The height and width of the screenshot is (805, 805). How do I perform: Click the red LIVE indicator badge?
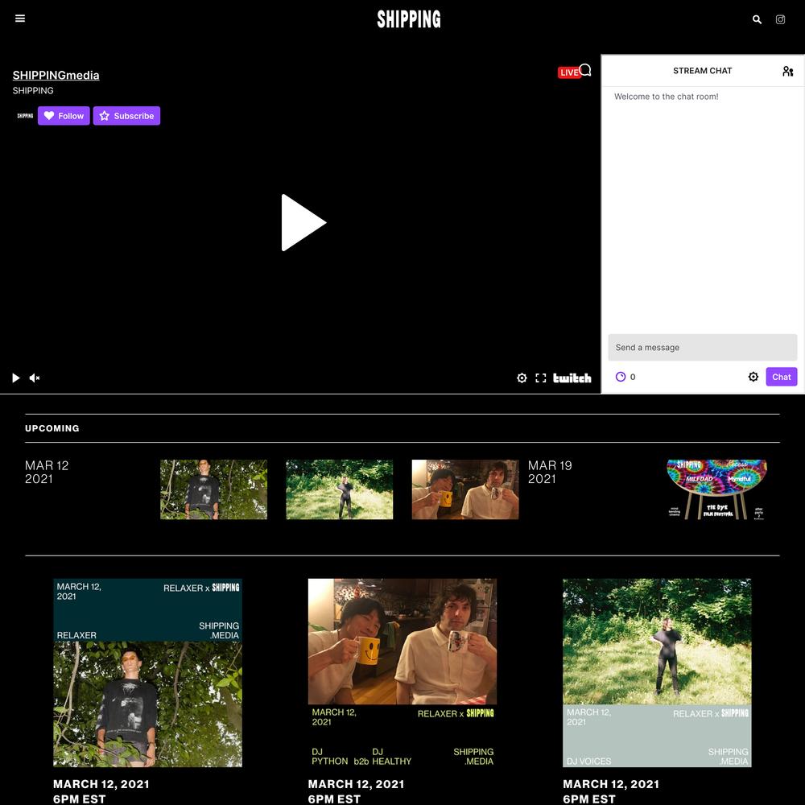pyautogui.click(x=569, y=72)
